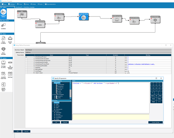Select quoteLine in Available variables
The height and width of the screenshot is (138, 174).
click(60, 88)
